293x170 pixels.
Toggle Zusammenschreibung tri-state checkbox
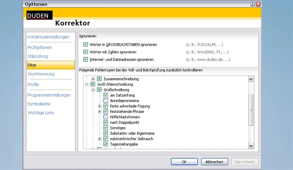click(100, 79)
